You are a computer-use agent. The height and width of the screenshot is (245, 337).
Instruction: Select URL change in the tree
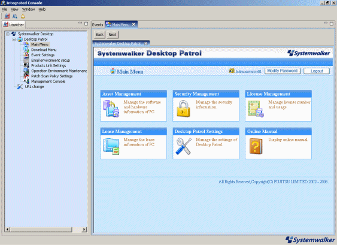tap(34, 87)
